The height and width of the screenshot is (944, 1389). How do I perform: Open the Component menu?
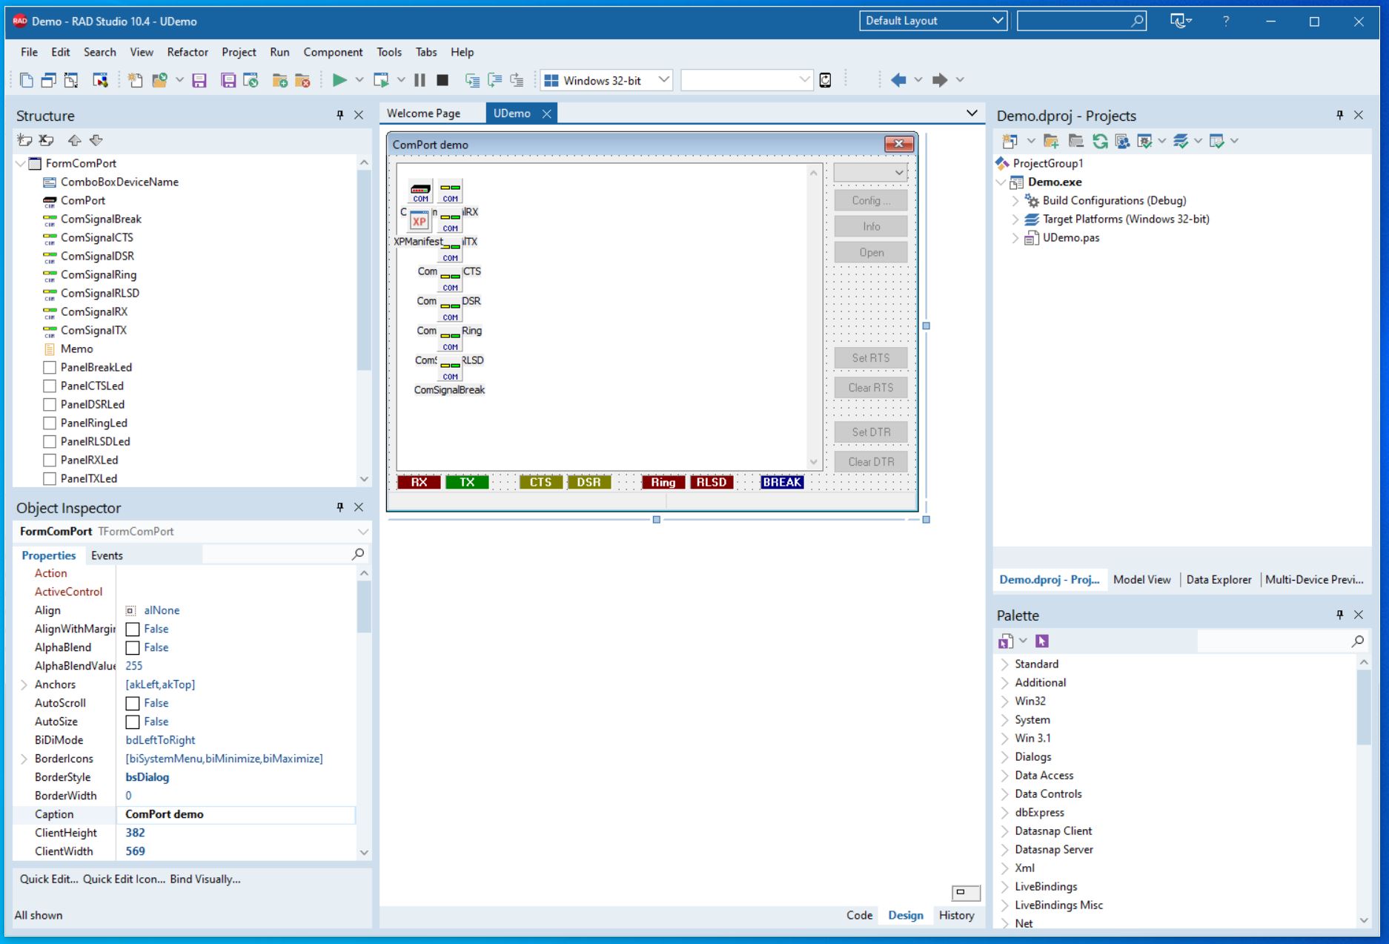click(x=333, y=52)
